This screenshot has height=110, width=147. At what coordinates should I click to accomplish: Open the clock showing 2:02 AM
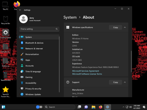(x=137, y=107)
